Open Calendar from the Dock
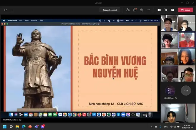 pos(31,115)
